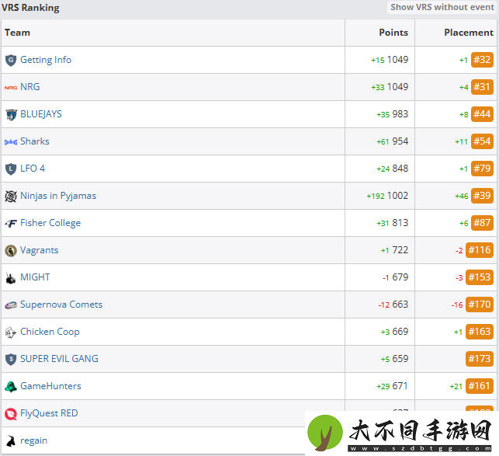Click the Chicken Coop logo icon
The height and width of the screenshot is (456, 499).
pyautogui.click(x=11, y=332)
